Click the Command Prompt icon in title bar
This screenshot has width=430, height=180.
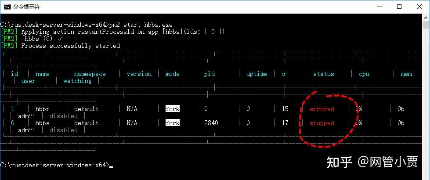click(x=7, y=7)
